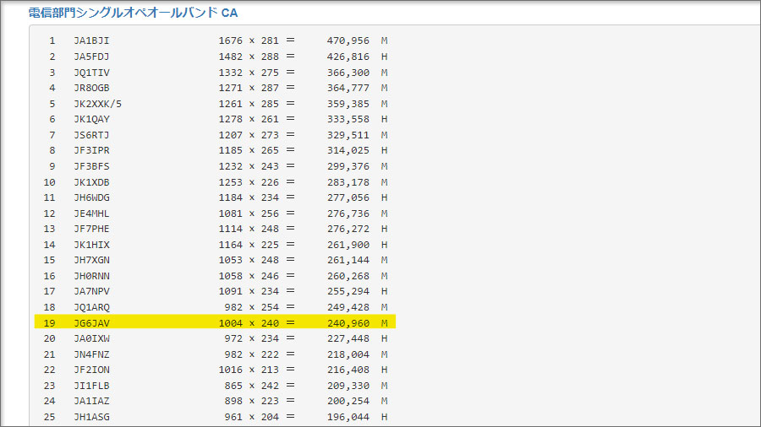
Task: Click the JS6RTJ callsign
Action: tap(91, 135)
